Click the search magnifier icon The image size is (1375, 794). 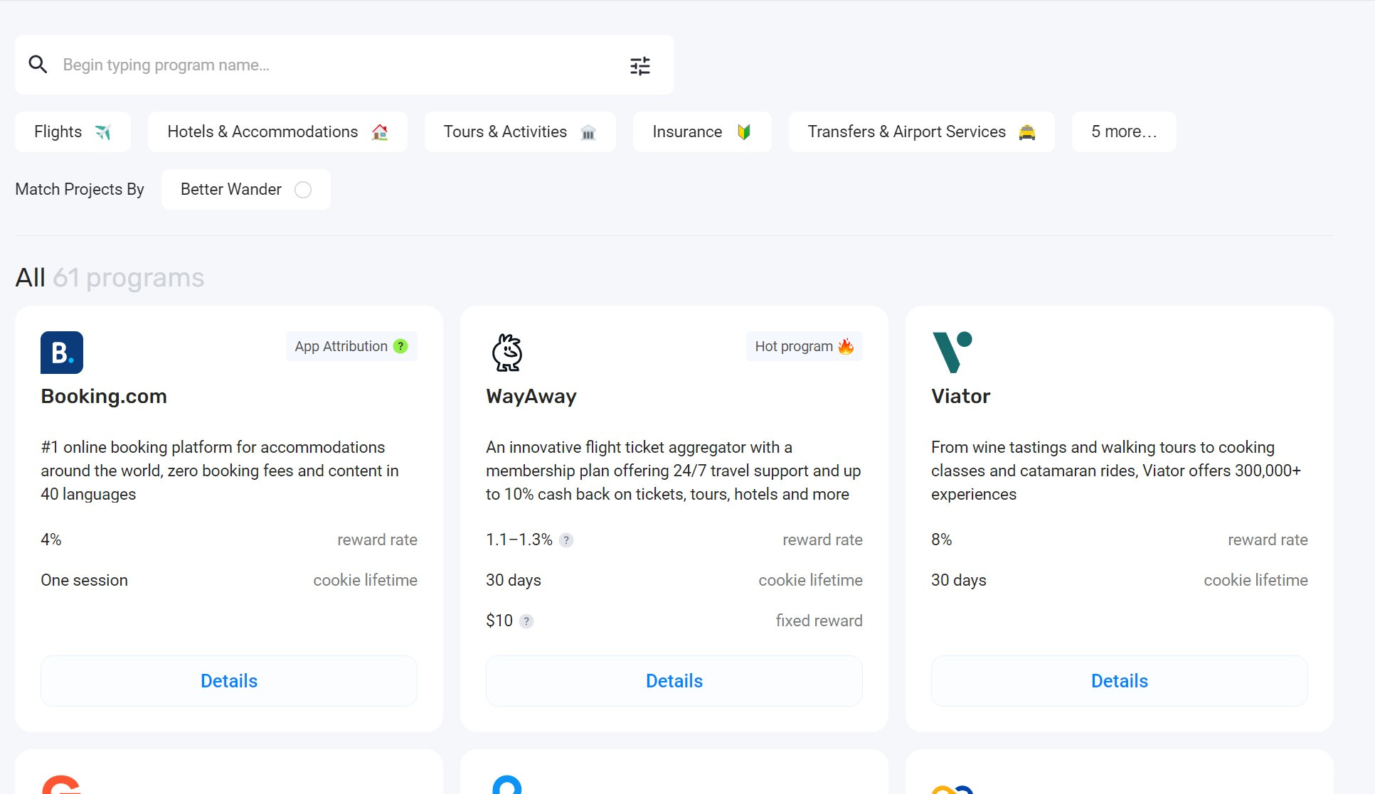(x=38, y=65)
